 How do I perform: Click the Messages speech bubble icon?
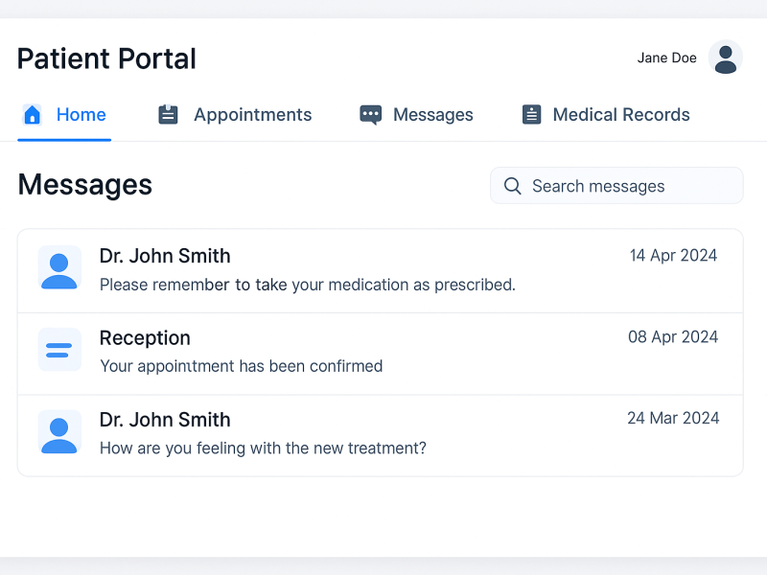point(370,115)
